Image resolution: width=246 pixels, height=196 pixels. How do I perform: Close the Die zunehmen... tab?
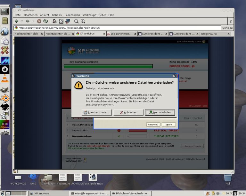pyautogui.click(x=135, y=34)
